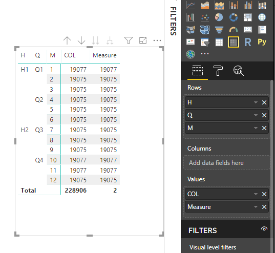
Task: Select the Donut chart visualization
Action: coord(234,17)
